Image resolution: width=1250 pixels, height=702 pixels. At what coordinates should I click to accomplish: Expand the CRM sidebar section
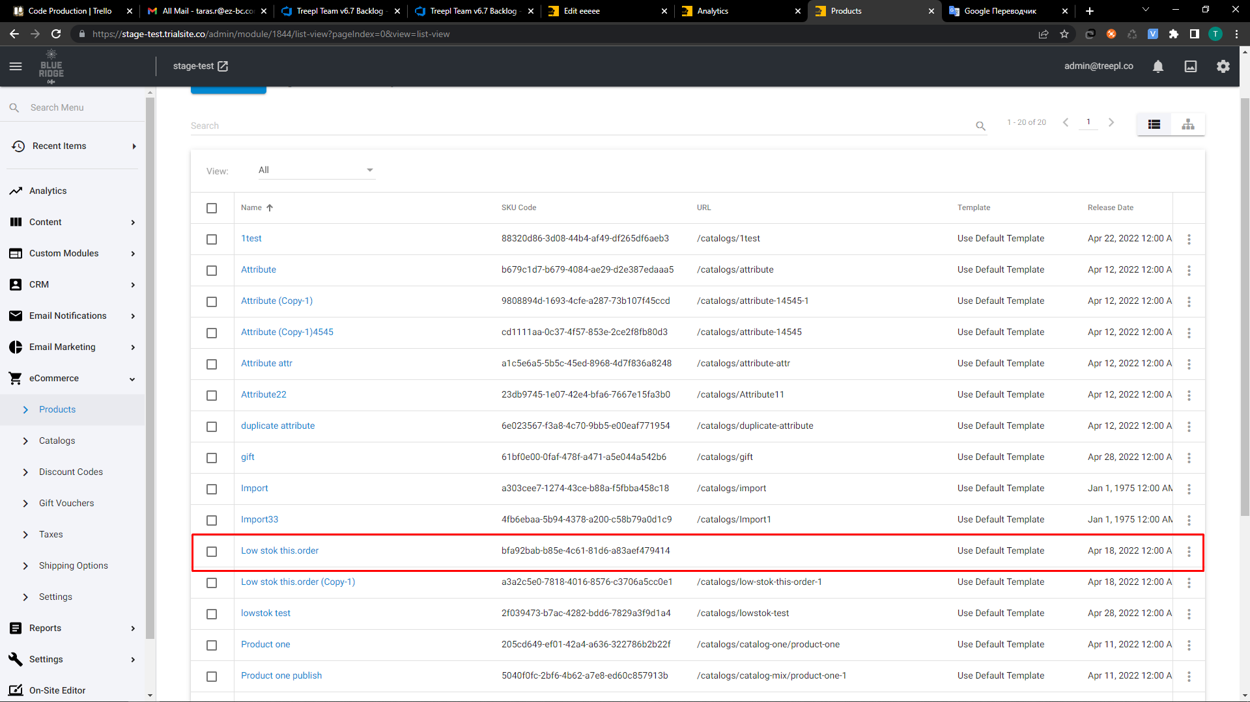[x=133, y=285]
